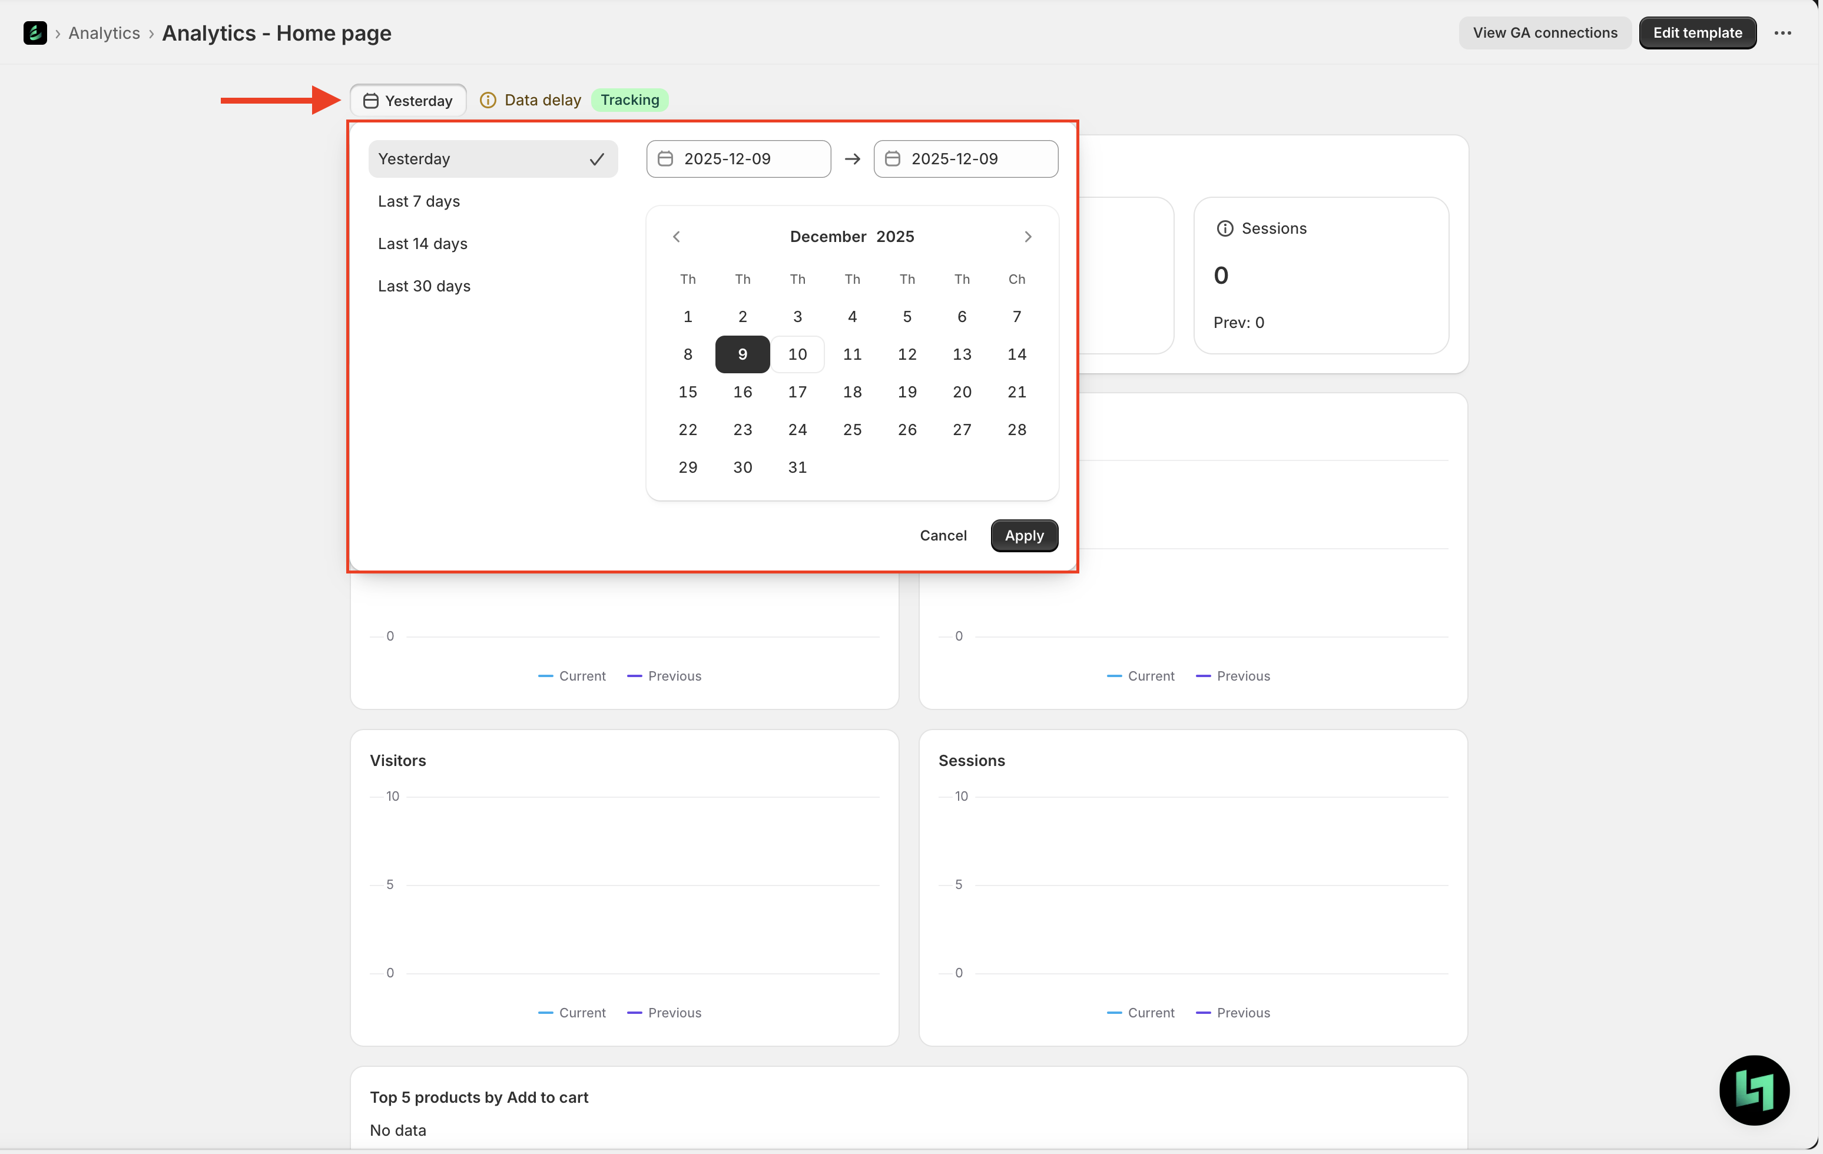The image size is (1823, 1154).
Task: Choose the Last 30 days preset
Action: coord(424,286)
